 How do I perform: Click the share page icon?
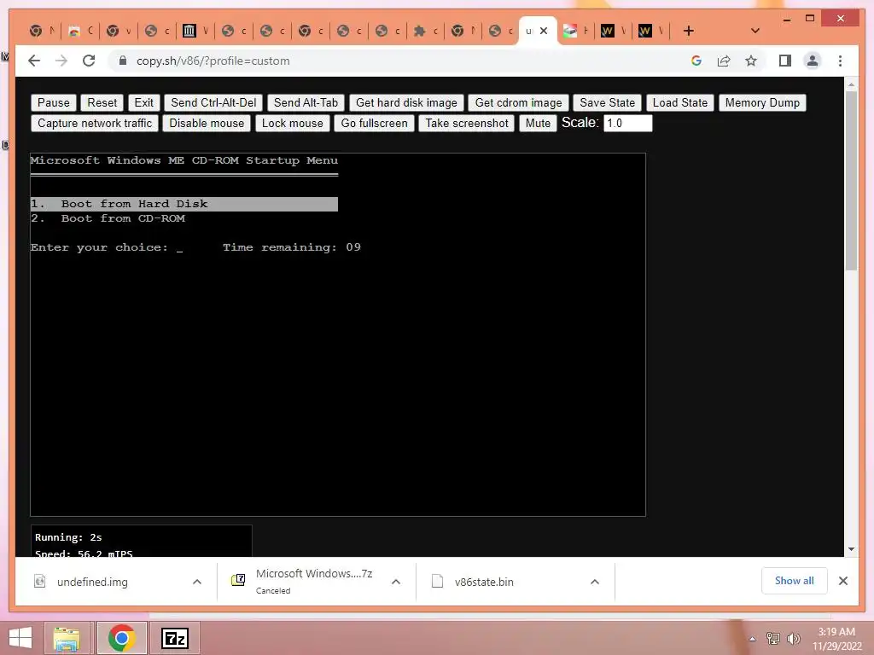point(724,61)
